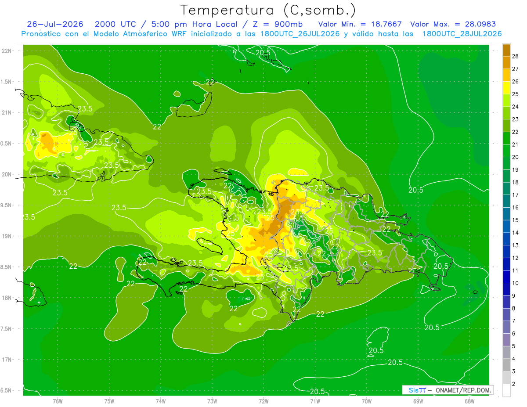527x407 pixels.
Task: Click the "73W" longitude axis label
Action: pos(212,401)
